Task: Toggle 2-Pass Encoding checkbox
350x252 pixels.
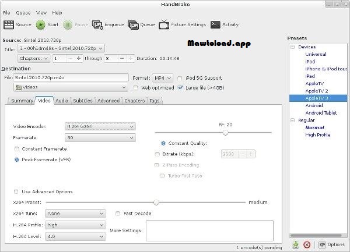Action: pos(157,165)
